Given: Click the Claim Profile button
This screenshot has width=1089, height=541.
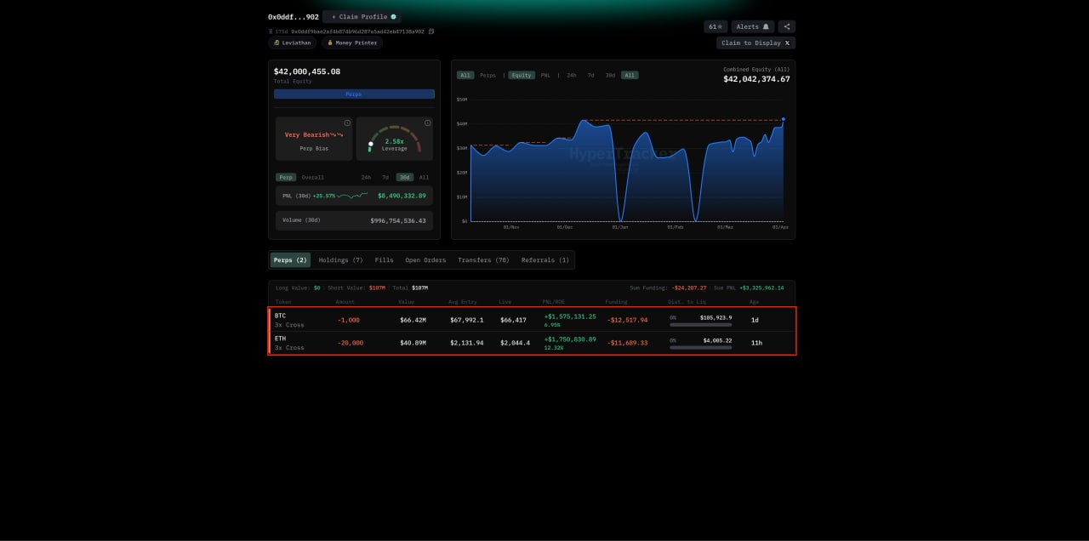Looking at the screenshot, I should [363, 17].
